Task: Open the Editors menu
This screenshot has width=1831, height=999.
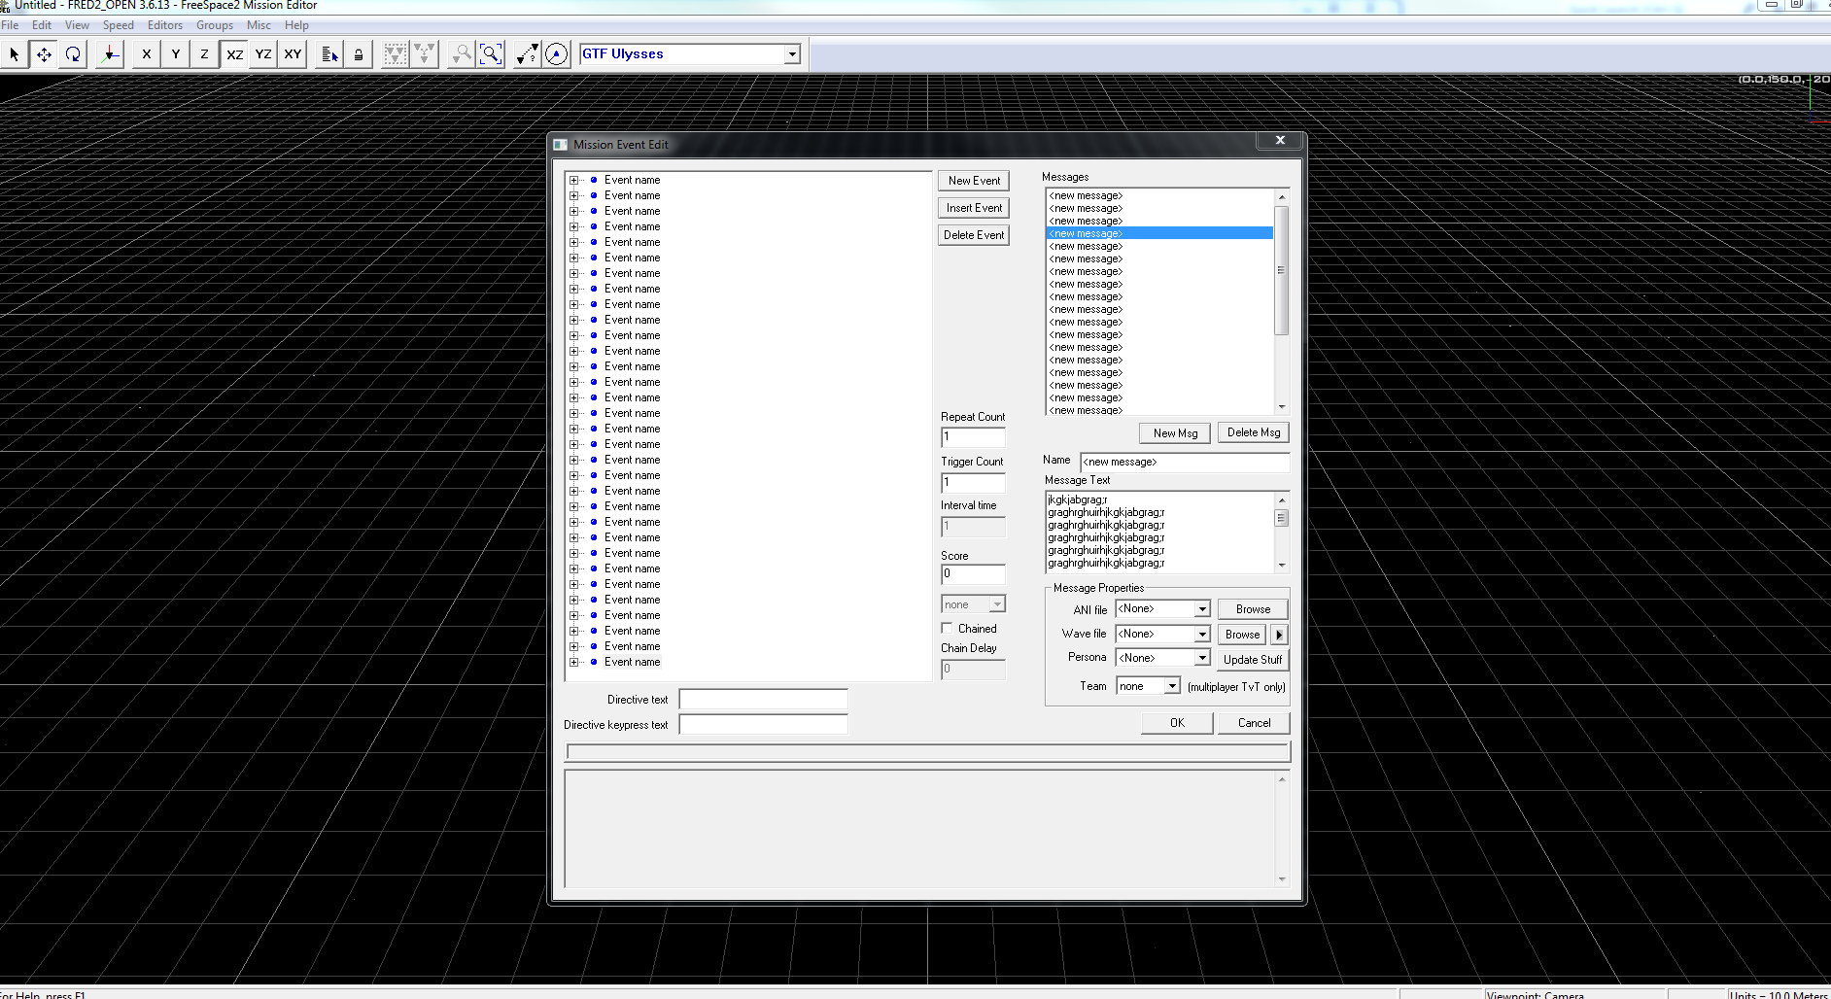Action: pos(165,25)
